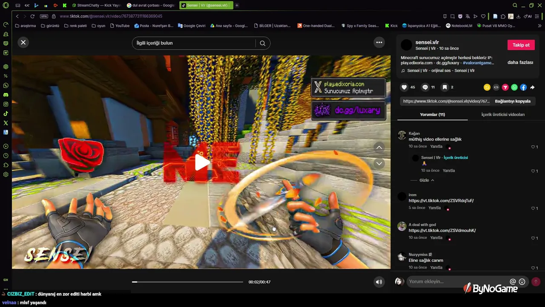Open #valorantgame hashtag link

click(x=478, y=63)
